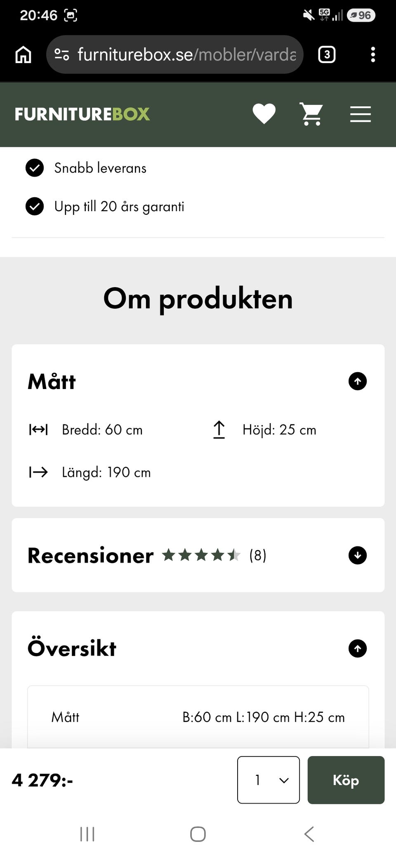This screenshot has height=858, width=396.
Task: Click the Furniturebox logo
Action: 82,114
